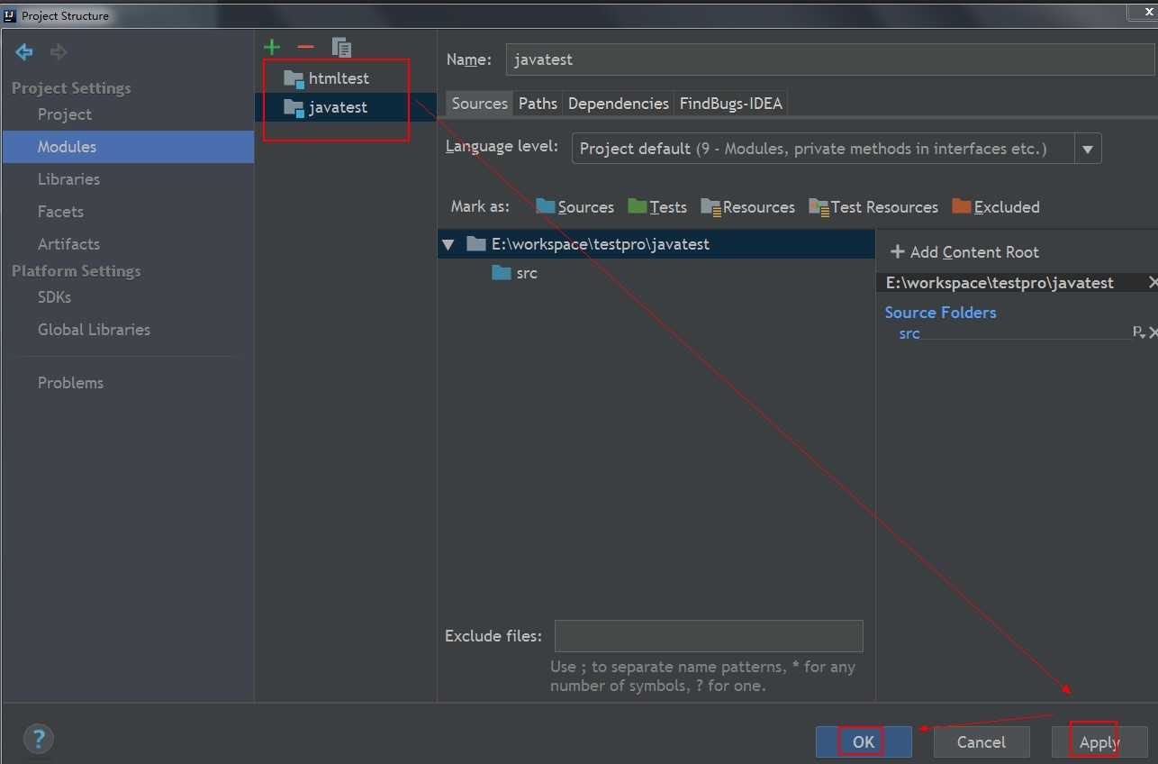The height and width of the screenshot is (764, 1158).
Task: Collapse the E:\workspace\testpro\javatest tree node
Action: [x=448, y=244]
